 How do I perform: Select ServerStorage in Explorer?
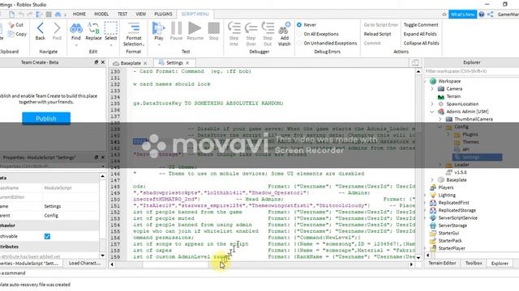[x=453, y=226]
